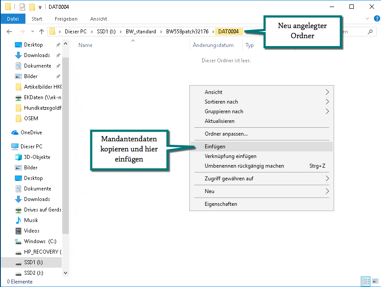Viewport: 381px width, 287px height.
Task: Choose Einfügen from the context menu
Action: click(215, 147)
